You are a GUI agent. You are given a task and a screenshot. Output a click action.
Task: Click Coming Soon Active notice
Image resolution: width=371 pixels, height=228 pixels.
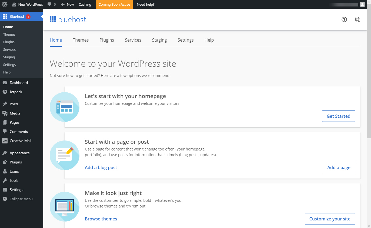click(114, 4)
